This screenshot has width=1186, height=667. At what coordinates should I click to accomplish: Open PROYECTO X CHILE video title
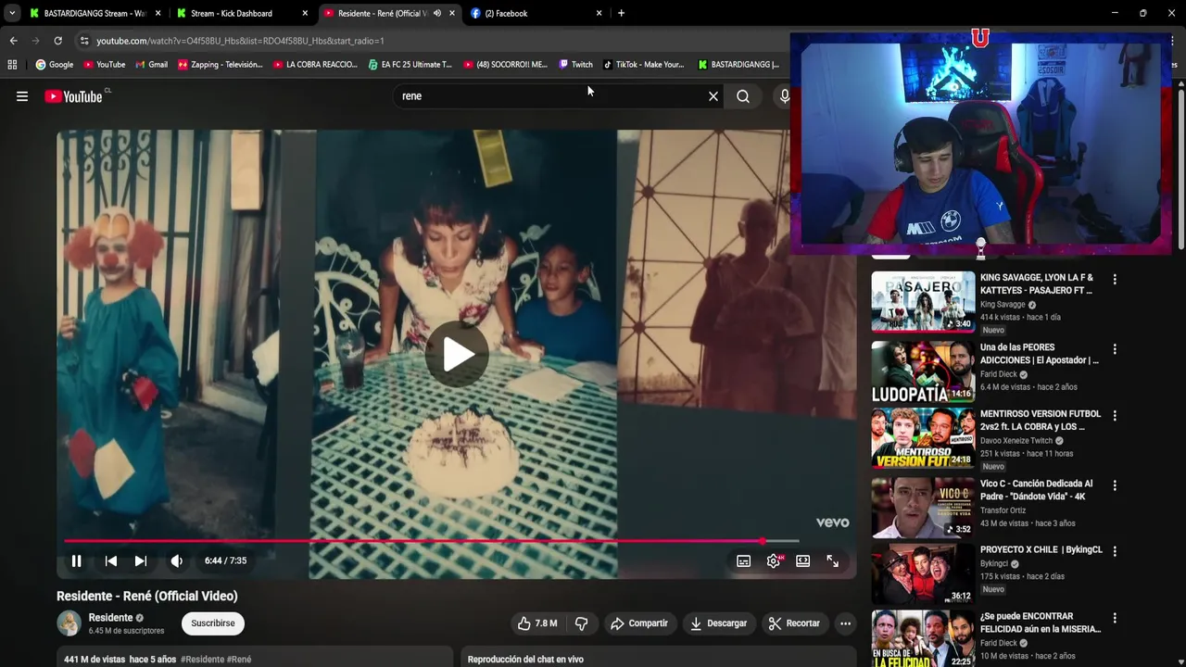1041,549
